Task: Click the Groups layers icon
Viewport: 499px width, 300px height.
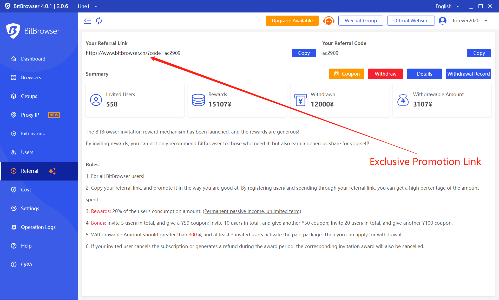Action: (14, 96)
